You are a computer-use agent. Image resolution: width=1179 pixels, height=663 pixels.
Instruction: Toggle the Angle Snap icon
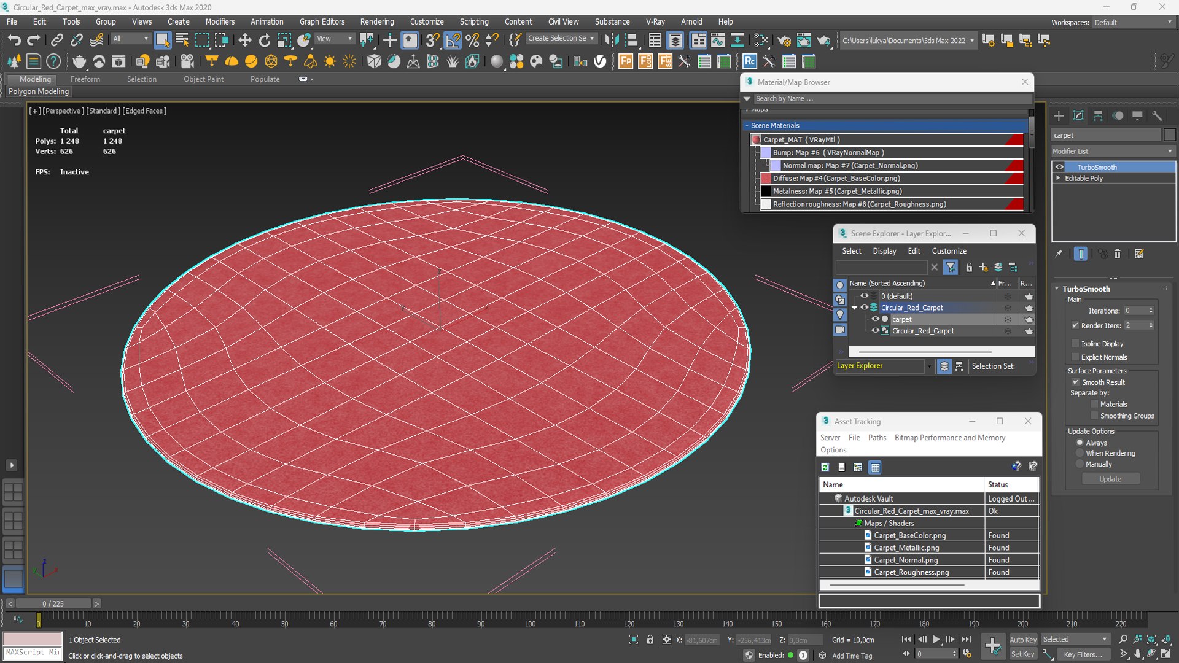point(453,41)
